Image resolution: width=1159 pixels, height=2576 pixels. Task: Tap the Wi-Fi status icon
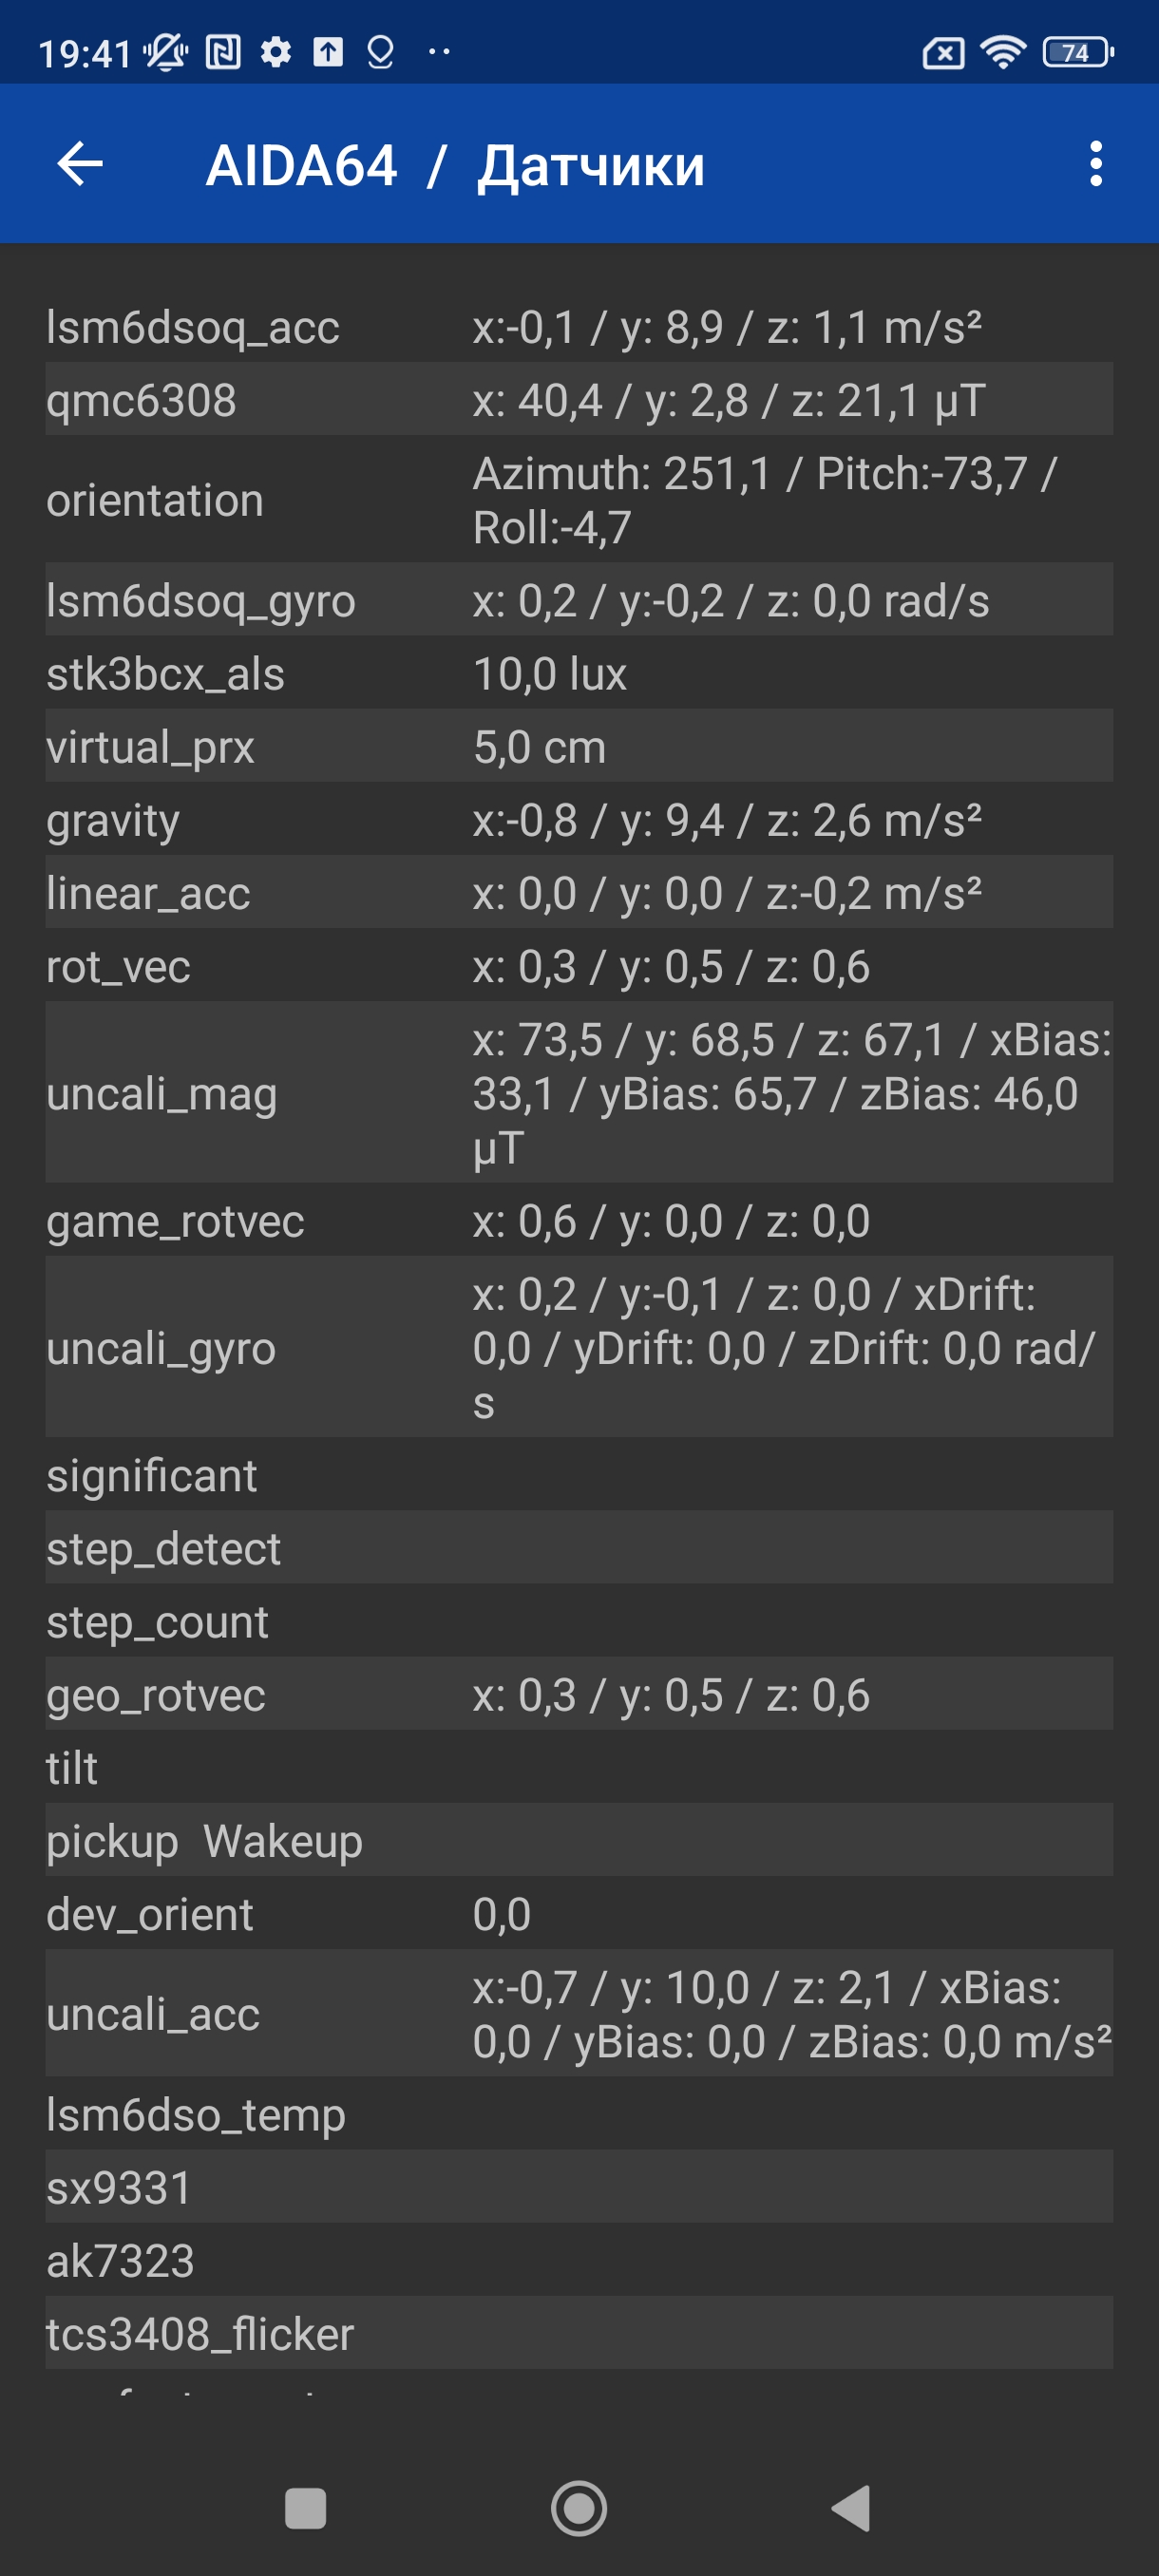click(x=1002, y=52)
